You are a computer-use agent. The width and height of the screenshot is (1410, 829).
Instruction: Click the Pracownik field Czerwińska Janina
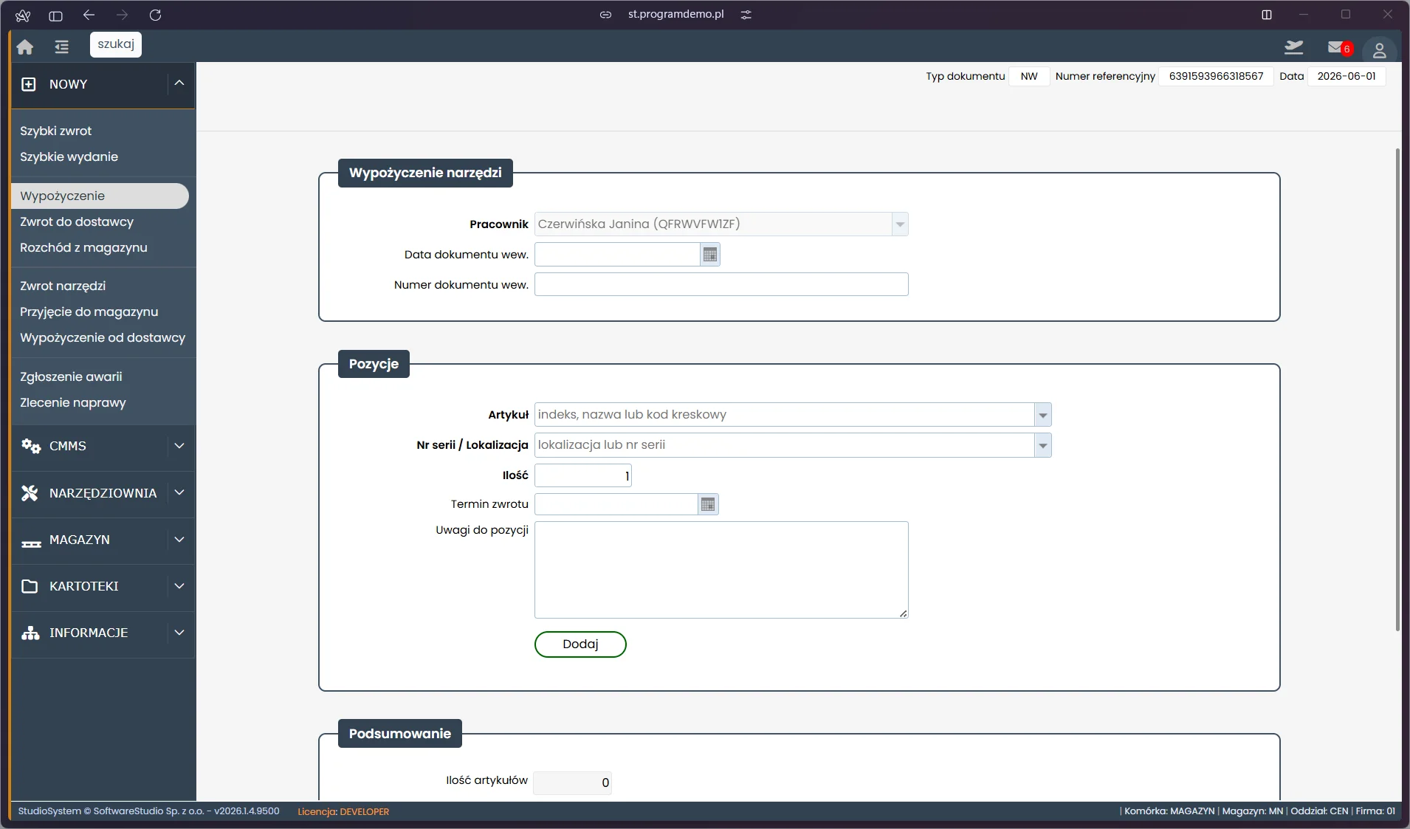pos(713,224)
